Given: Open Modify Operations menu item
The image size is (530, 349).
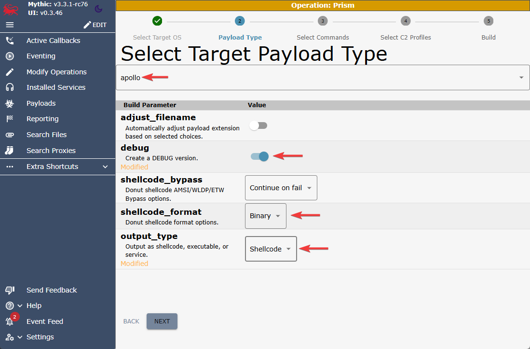Looking at the screenshot, I should [x=56, y=72].
